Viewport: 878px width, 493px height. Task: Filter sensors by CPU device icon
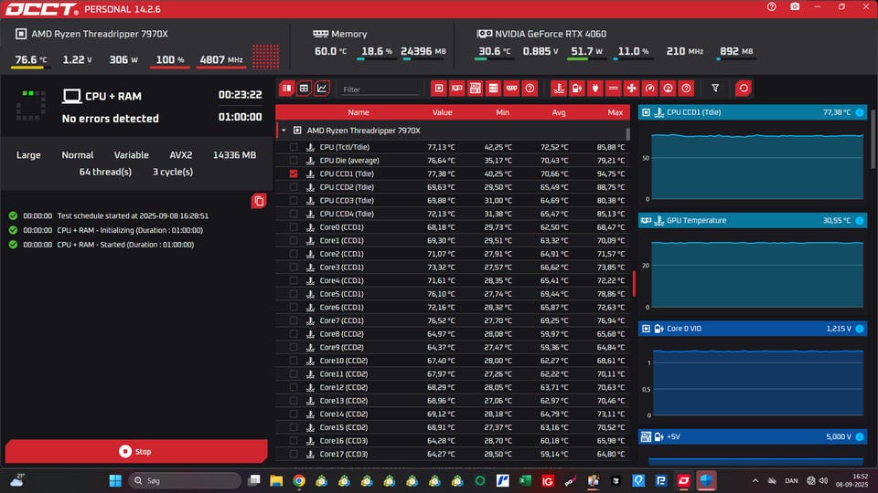coord(439,89)
